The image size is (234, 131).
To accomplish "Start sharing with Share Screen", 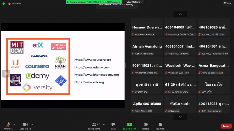I will [129, 126].
